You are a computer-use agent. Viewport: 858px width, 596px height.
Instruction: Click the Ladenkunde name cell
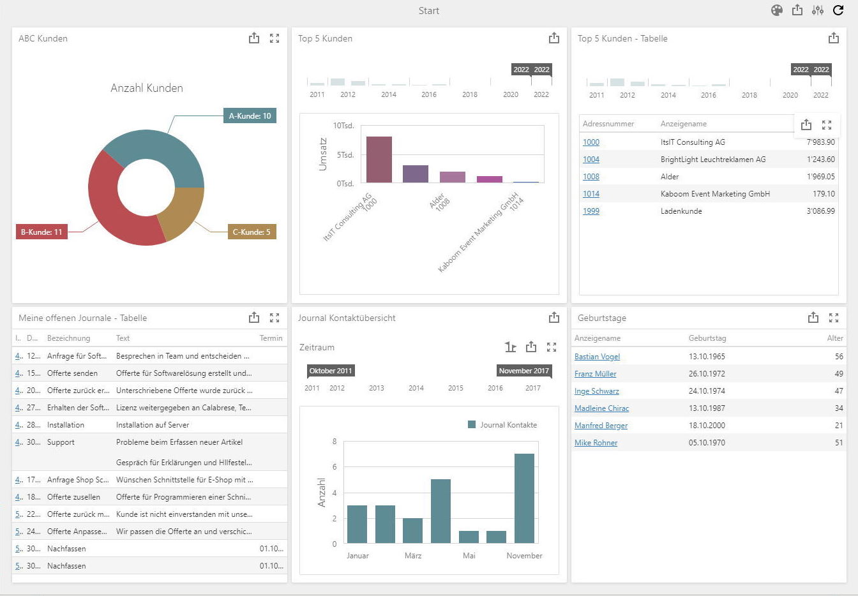point(681,211)
